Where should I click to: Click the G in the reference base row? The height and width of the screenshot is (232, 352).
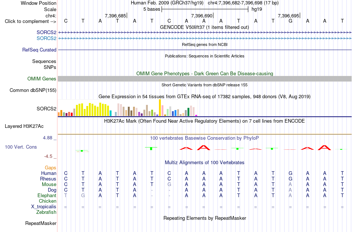[x=290, y=21]
